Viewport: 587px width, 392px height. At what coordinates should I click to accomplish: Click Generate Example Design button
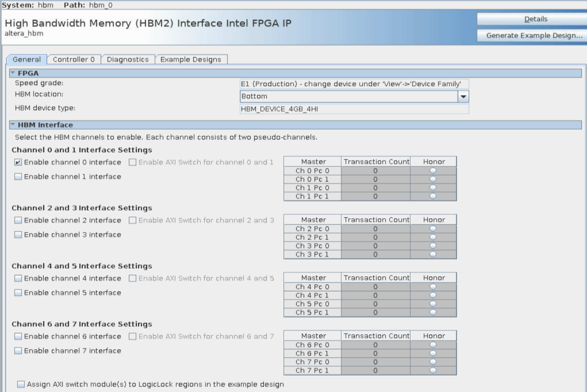(532, 36)
